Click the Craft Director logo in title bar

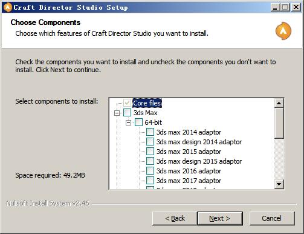click(8, 7)
